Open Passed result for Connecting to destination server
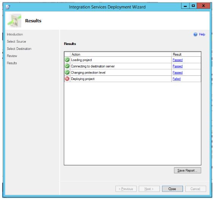This screenshot has width=213, height=200. click(178, 66)
